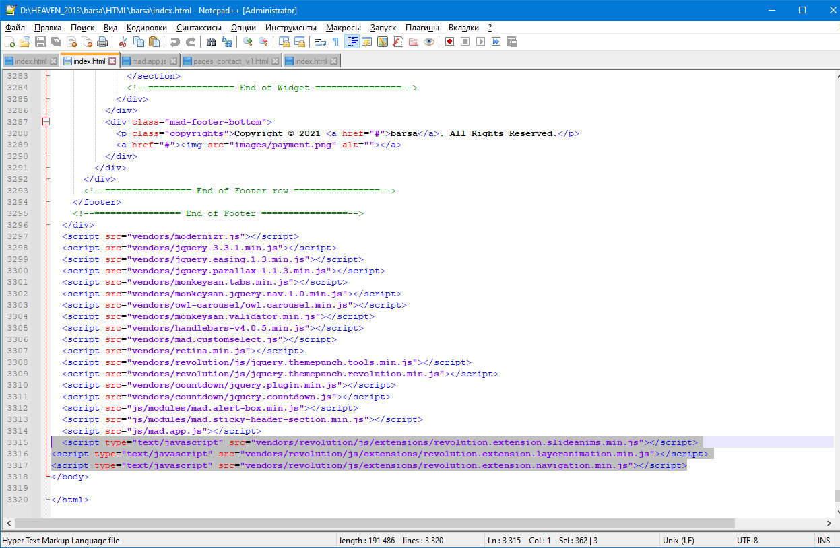Screen dimensions: 840x548
Task: Collapse the mad-footer-bottom div fold marker
Action: pos(46,122)
